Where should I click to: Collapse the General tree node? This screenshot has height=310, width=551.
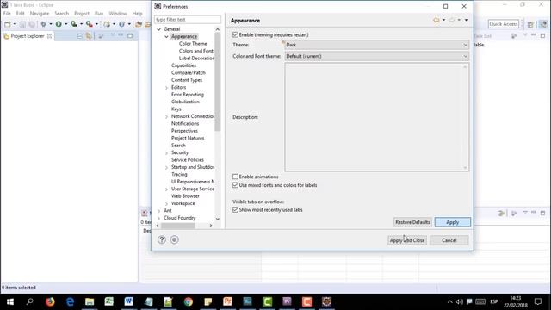tap(158, 29)
